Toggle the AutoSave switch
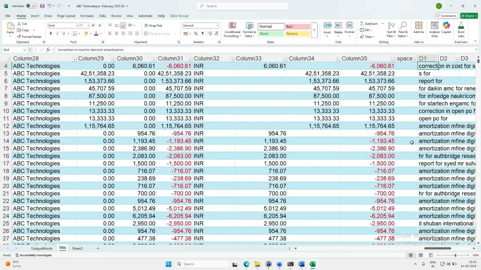 pos(31,6)
